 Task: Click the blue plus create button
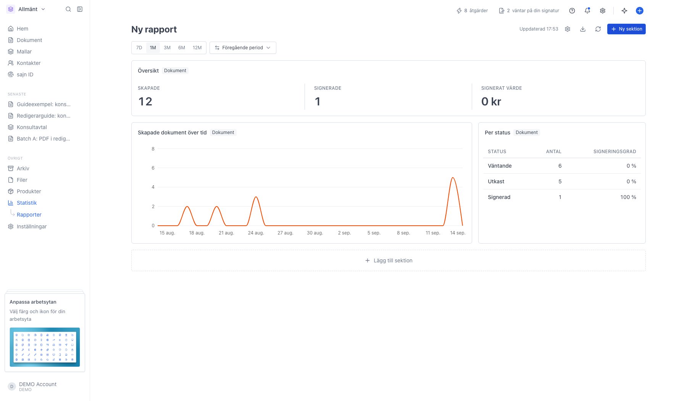click(x=640, y=11)
